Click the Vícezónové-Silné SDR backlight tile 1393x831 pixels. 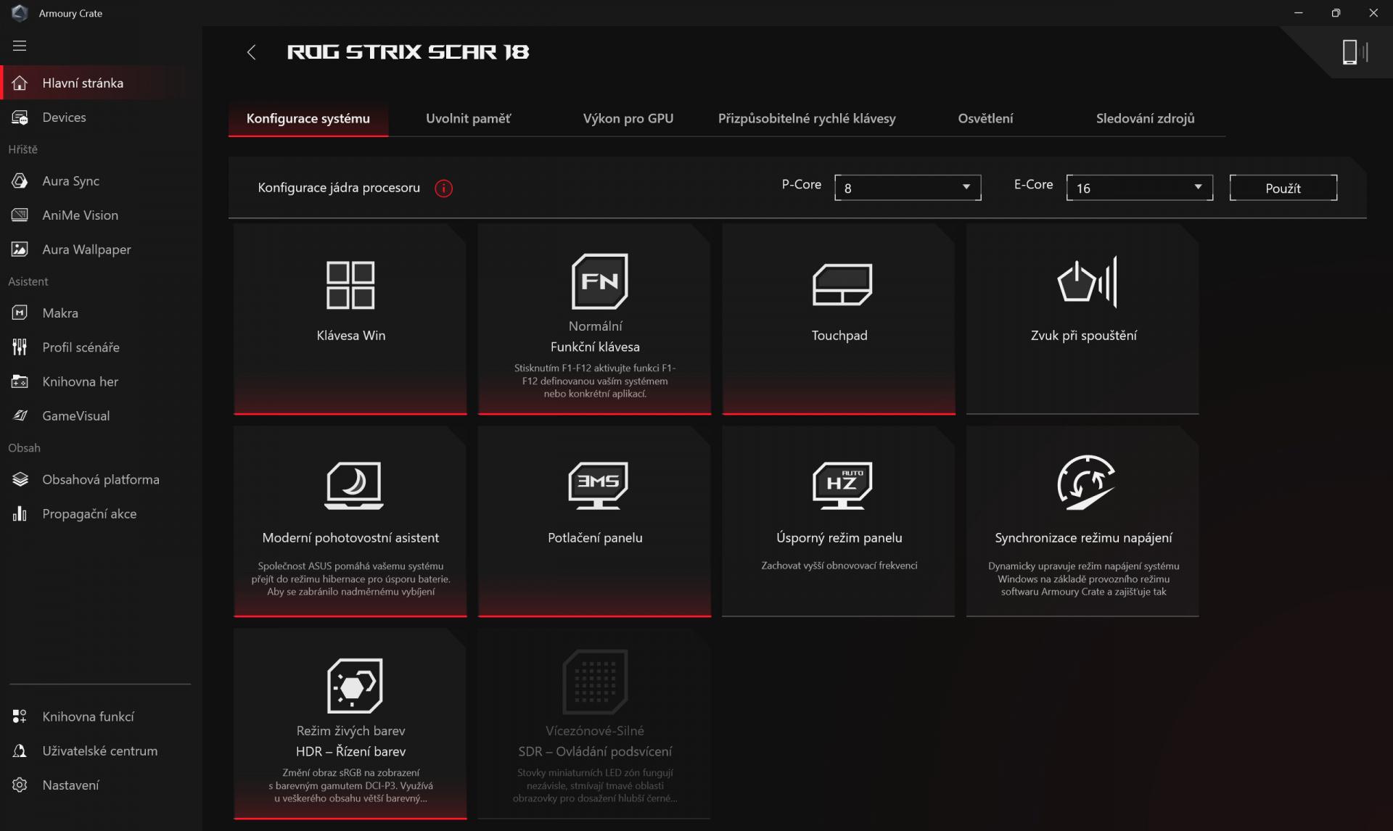pyautogui.click(x=595, y=724)
